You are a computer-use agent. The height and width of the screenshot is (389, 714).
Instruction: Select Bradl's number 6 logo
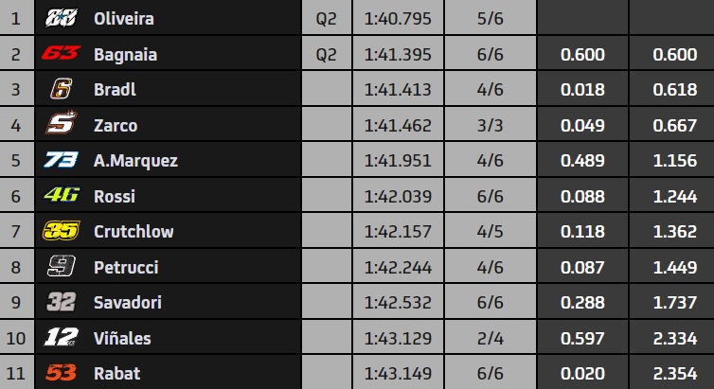pos(61,89)
